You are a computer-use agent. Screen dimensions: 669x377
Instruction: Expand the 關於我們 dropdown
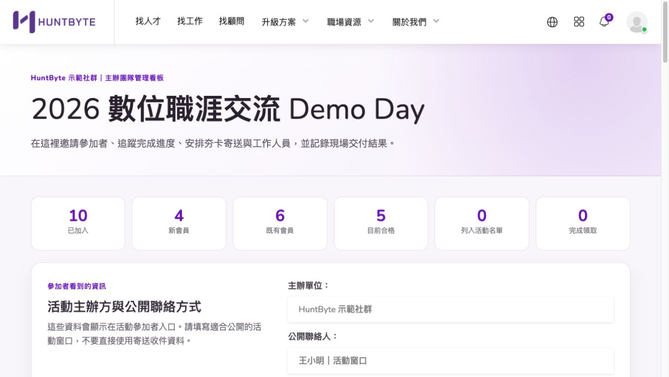[x=416, y=22]
